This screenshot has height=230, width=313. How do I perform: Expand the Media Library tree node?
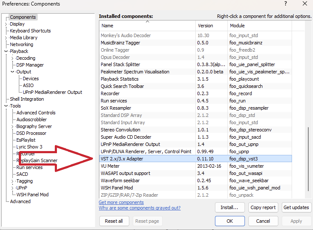[x=6, y=38]
